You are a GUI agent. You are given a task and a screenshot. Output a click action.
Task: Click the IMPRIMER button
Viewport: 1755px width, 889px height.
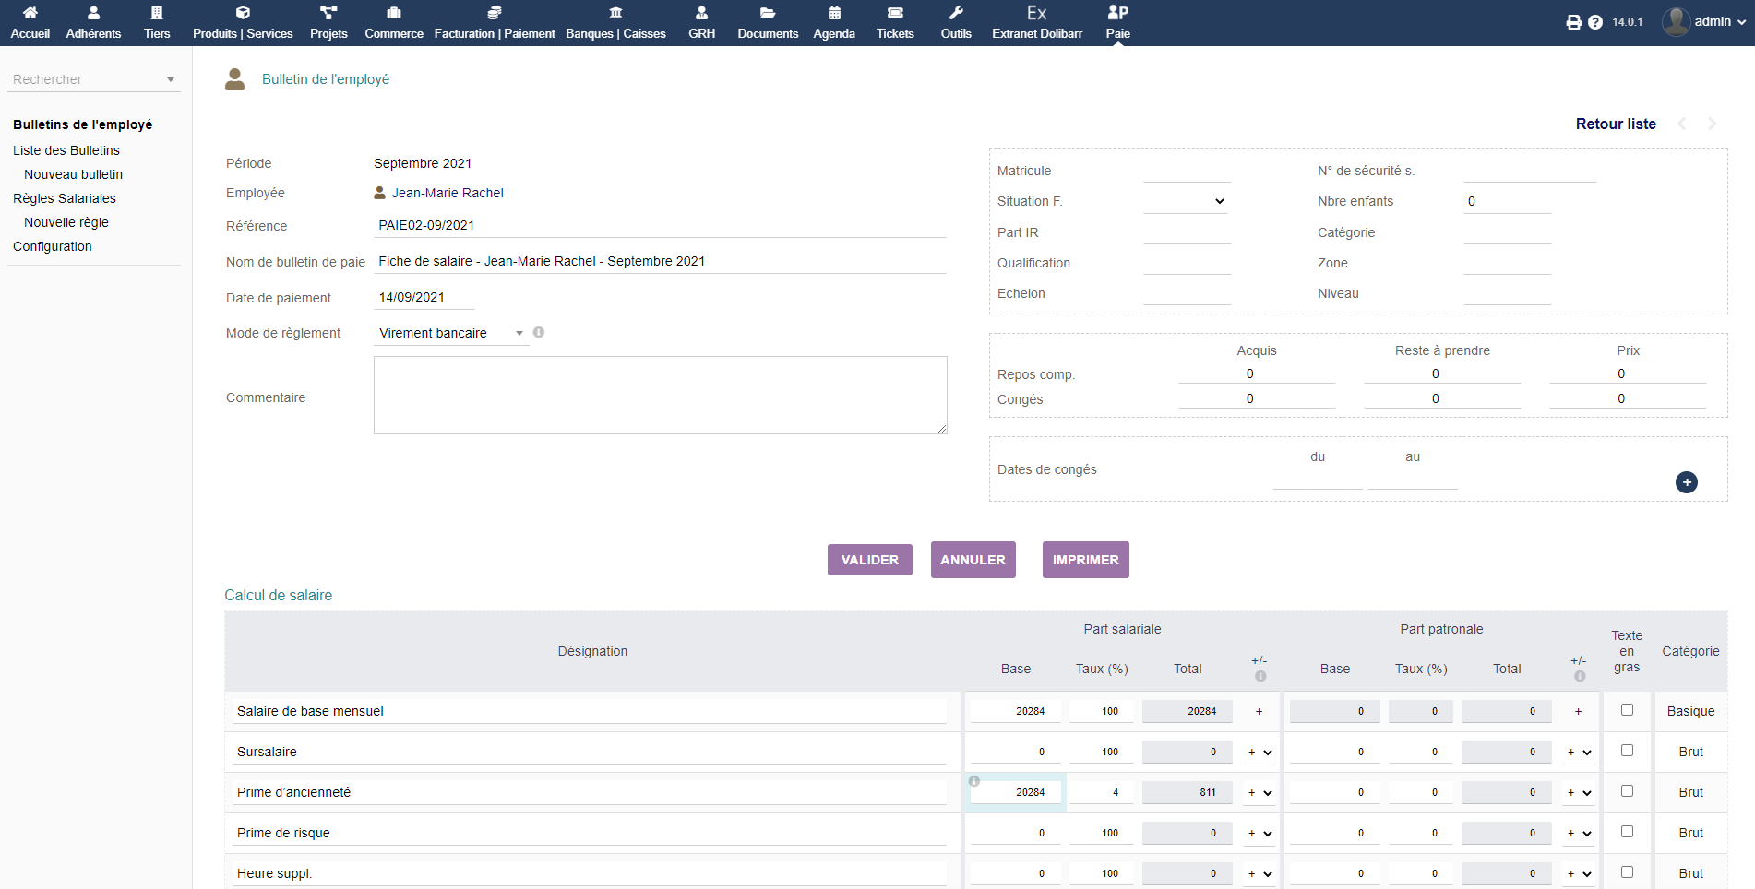pos(1085,560)
